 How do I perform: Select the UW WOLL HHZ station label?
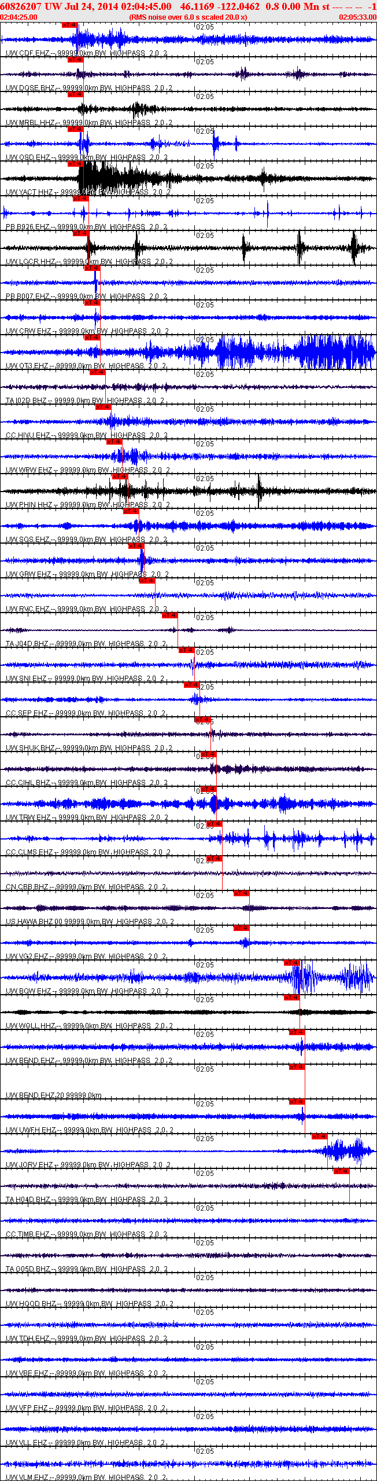click(89, 1026)
